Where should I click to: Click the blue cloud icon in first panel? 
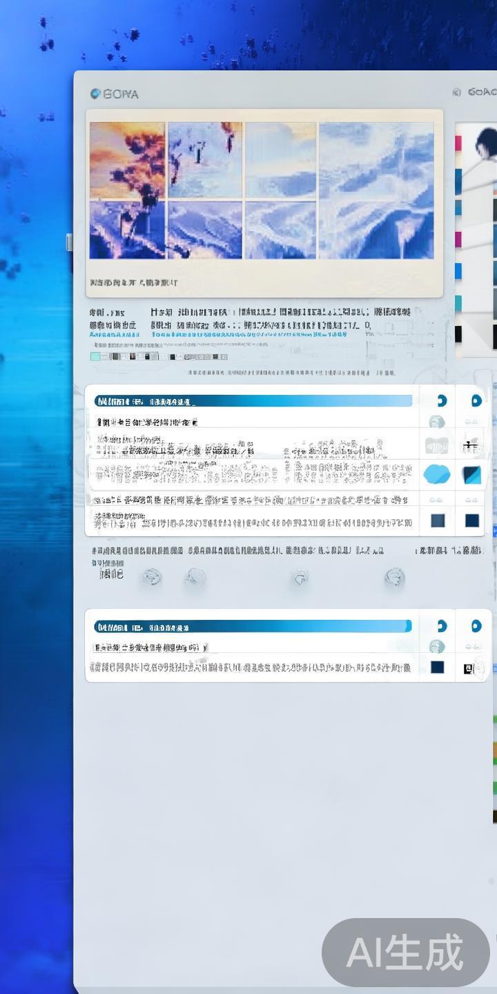[437, 474]
